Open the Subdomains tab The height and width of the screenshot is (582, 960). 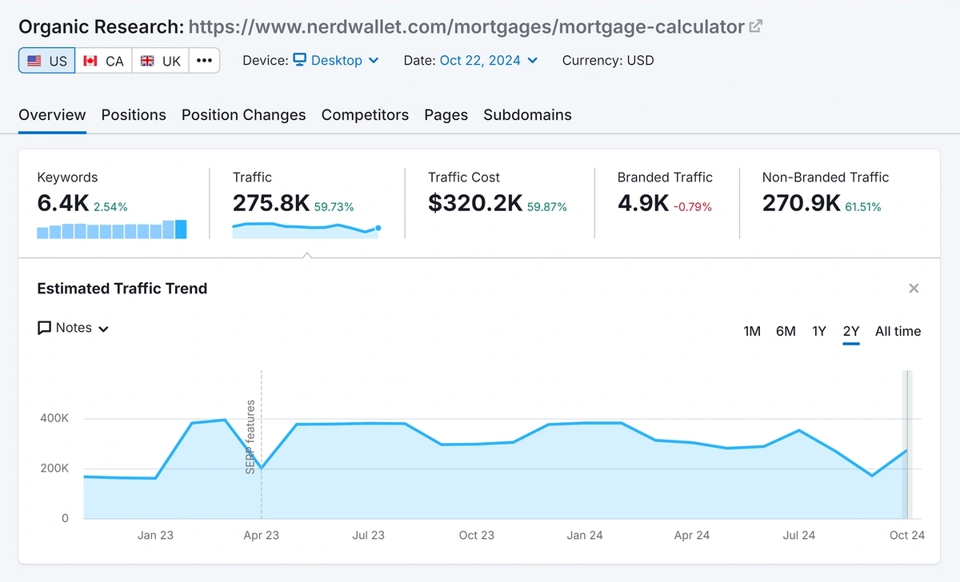point(527,114)
